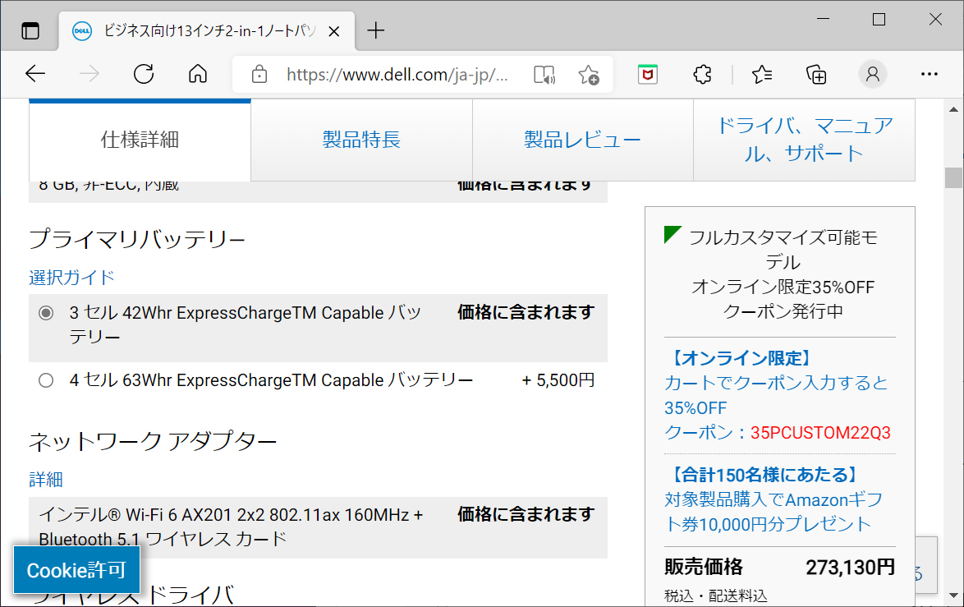Viewport: 964px width, 607px height.
Task: Click the インテル Wi-Fi 6 AX201 option text
Action: [x=232, y=527]
